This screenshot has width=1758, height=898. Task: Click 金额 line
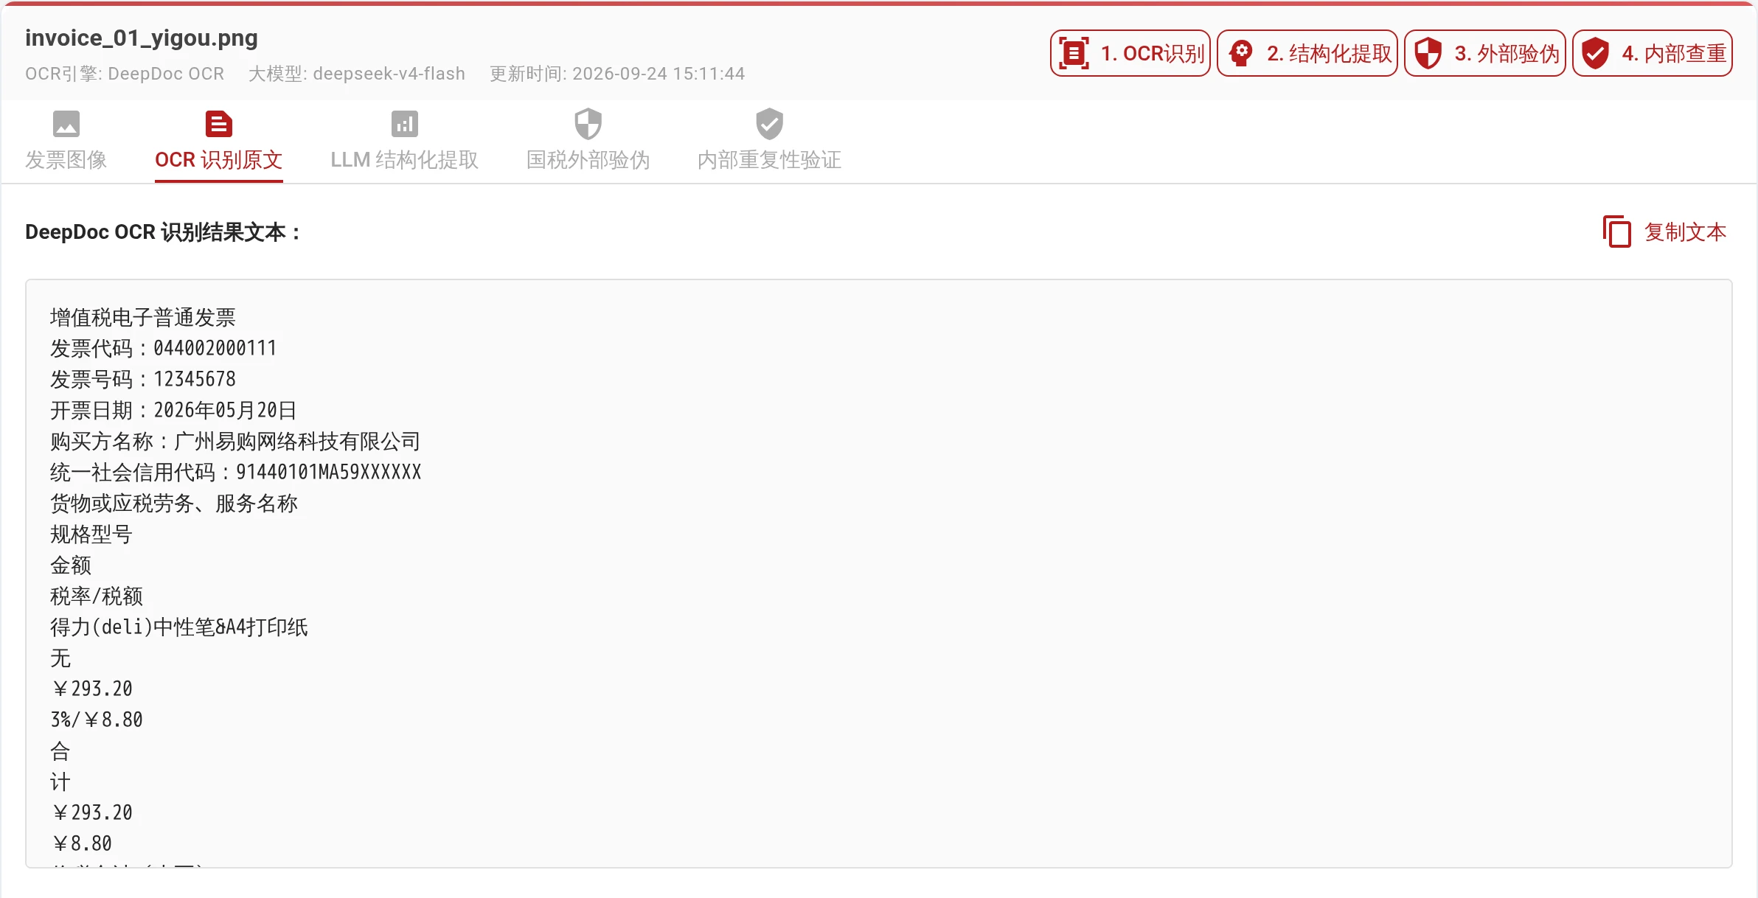coord(71,565)
